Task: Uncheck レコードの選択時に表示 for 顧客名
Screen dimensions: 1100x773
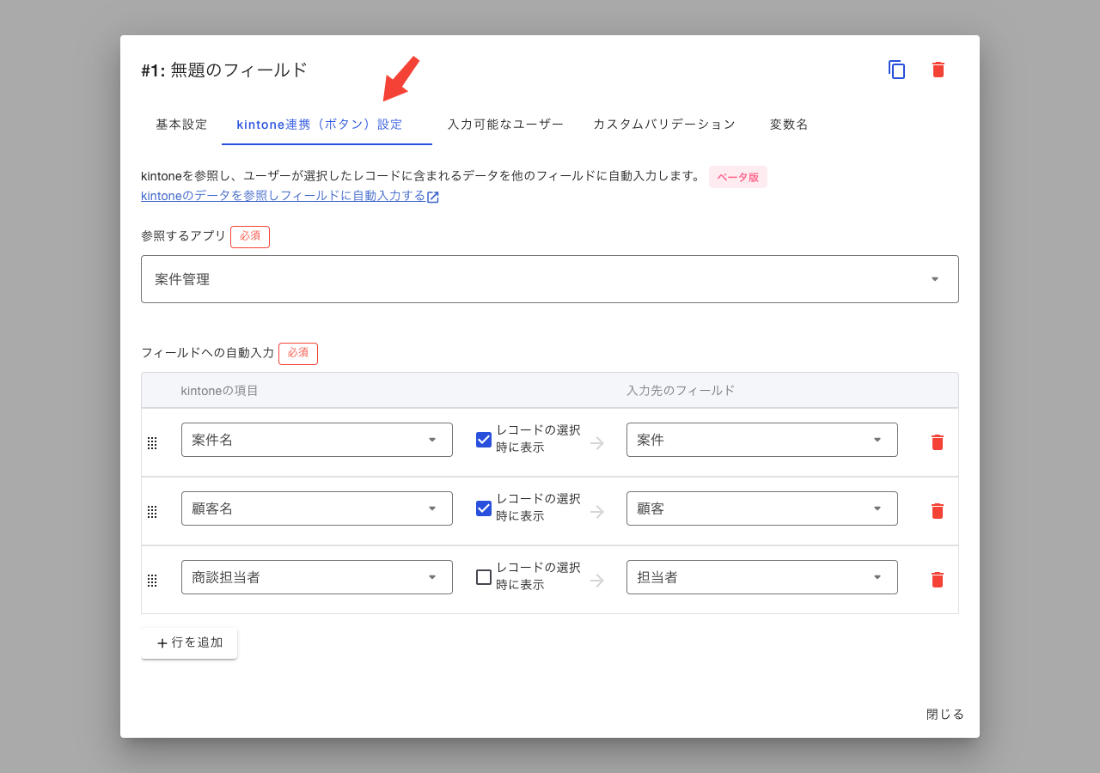Action: 484,508
